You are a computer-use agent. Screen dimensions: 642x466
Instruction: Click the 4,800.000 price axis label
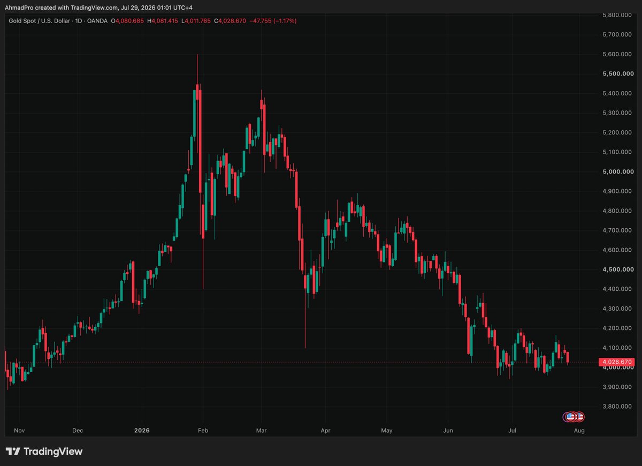click(x=618, y=211)
